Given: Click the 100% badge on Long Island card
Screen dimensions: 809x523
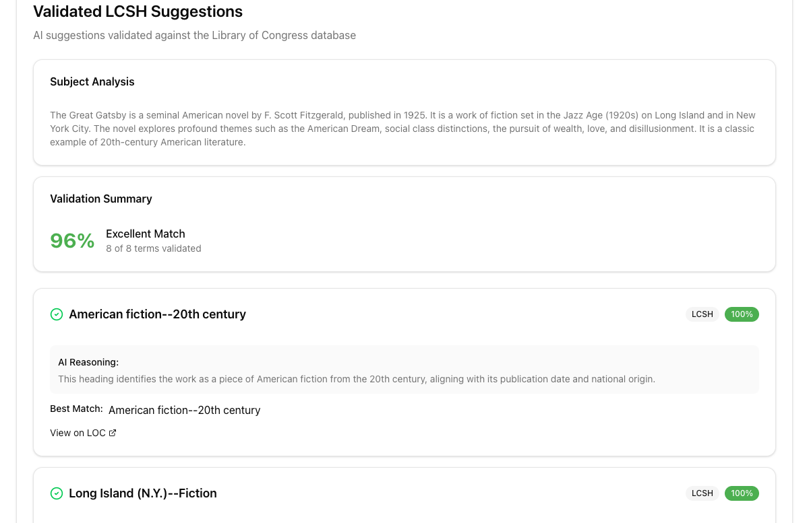Looking at the screenshot, I should click(x=742, y=493).
